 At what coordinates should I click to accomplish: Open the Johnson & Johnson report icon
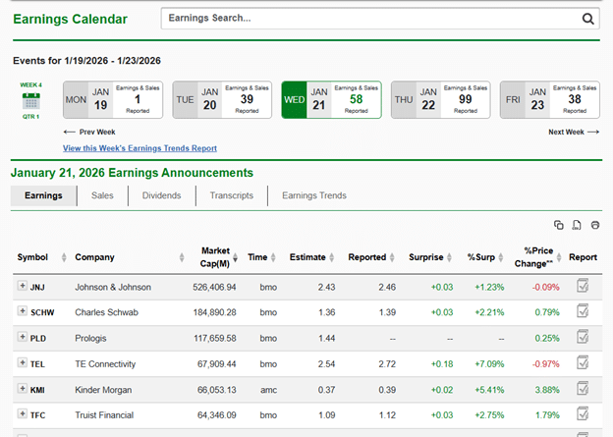coord(583,286)
